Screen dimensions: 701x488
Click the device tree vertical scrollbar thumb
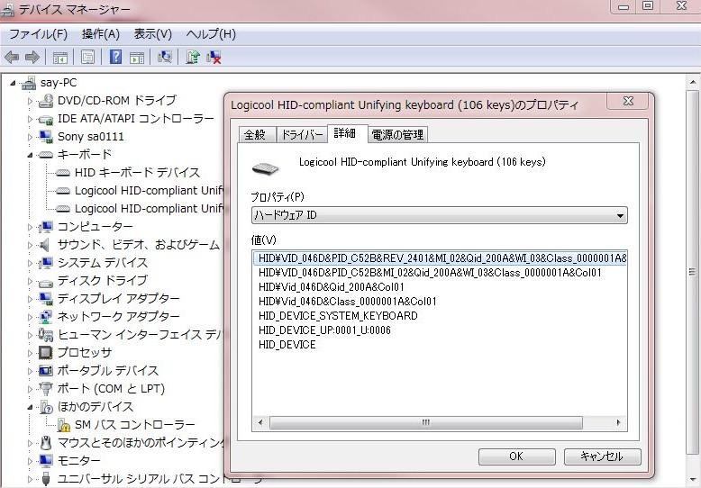pyautogui.click(x=692, y=271)
